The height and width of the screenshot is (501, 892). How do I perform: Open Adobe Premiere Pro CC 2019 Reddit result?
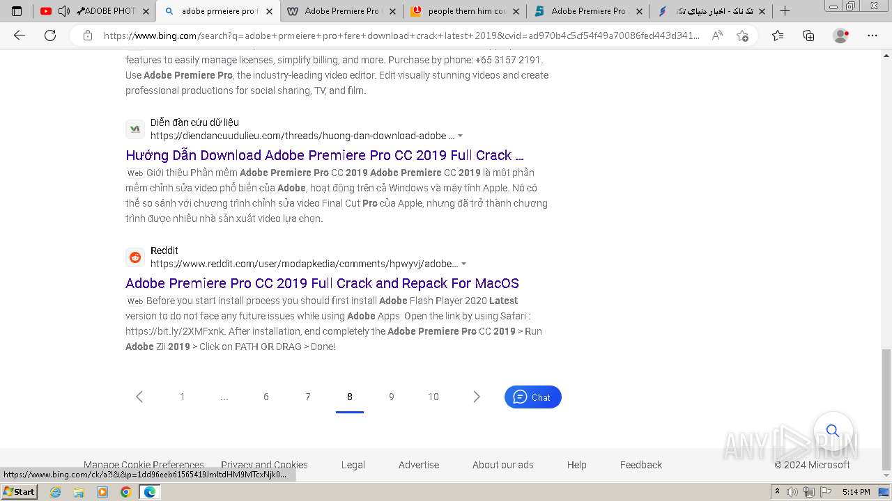[x=322, y=283]
